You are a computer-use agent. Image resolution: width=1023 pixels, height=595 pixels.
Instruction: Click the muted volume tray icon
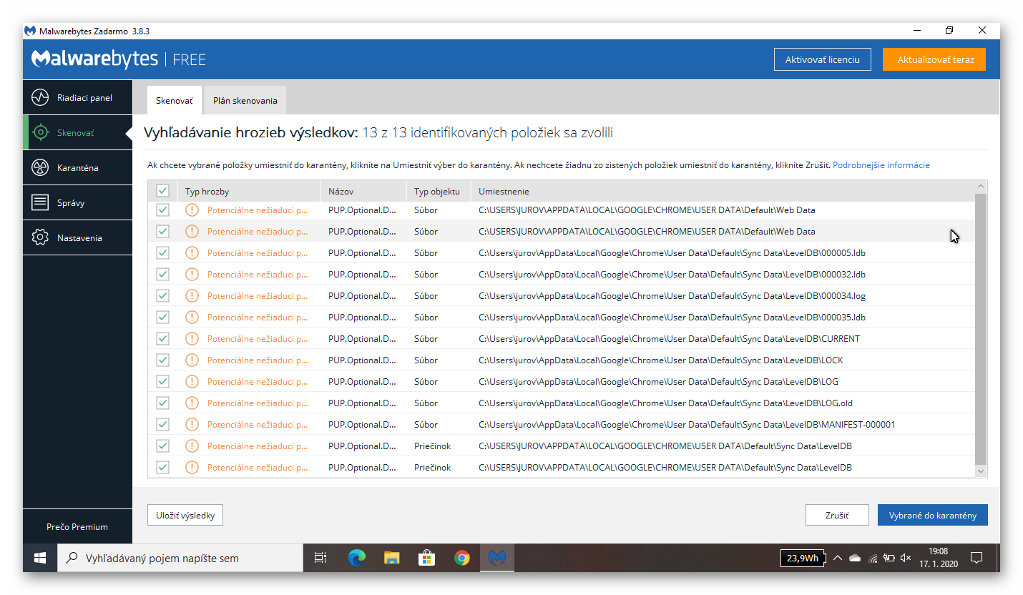(906, 558)
